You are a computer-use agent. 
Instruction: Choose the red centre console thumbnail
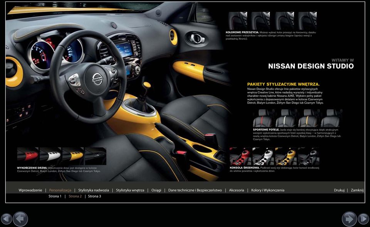240,156
